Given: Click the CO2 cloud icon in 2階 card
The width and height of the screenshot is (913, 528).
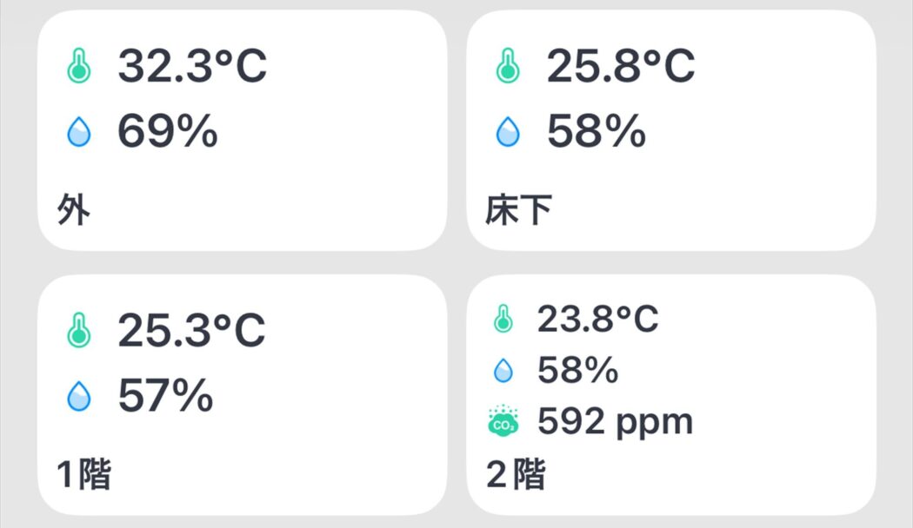Looking at the screenshot, I should (503, 419).
